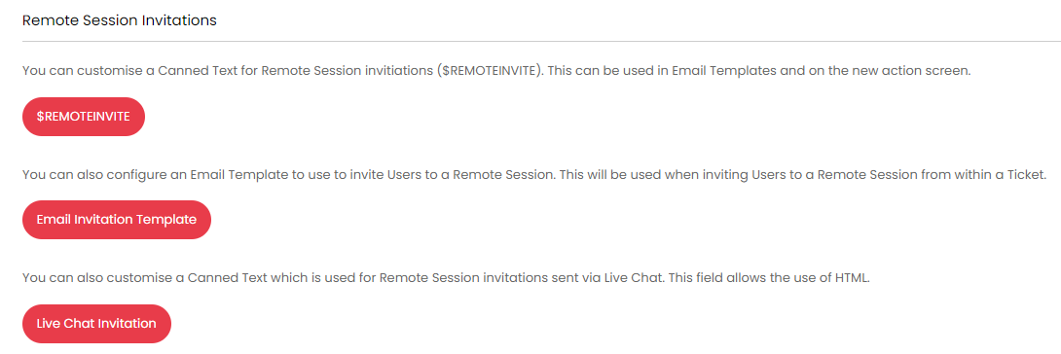Open the Email Invitation Template button
Image resolution: width=1061 pixels, height=354 pixels.
(x=117, y=220)
